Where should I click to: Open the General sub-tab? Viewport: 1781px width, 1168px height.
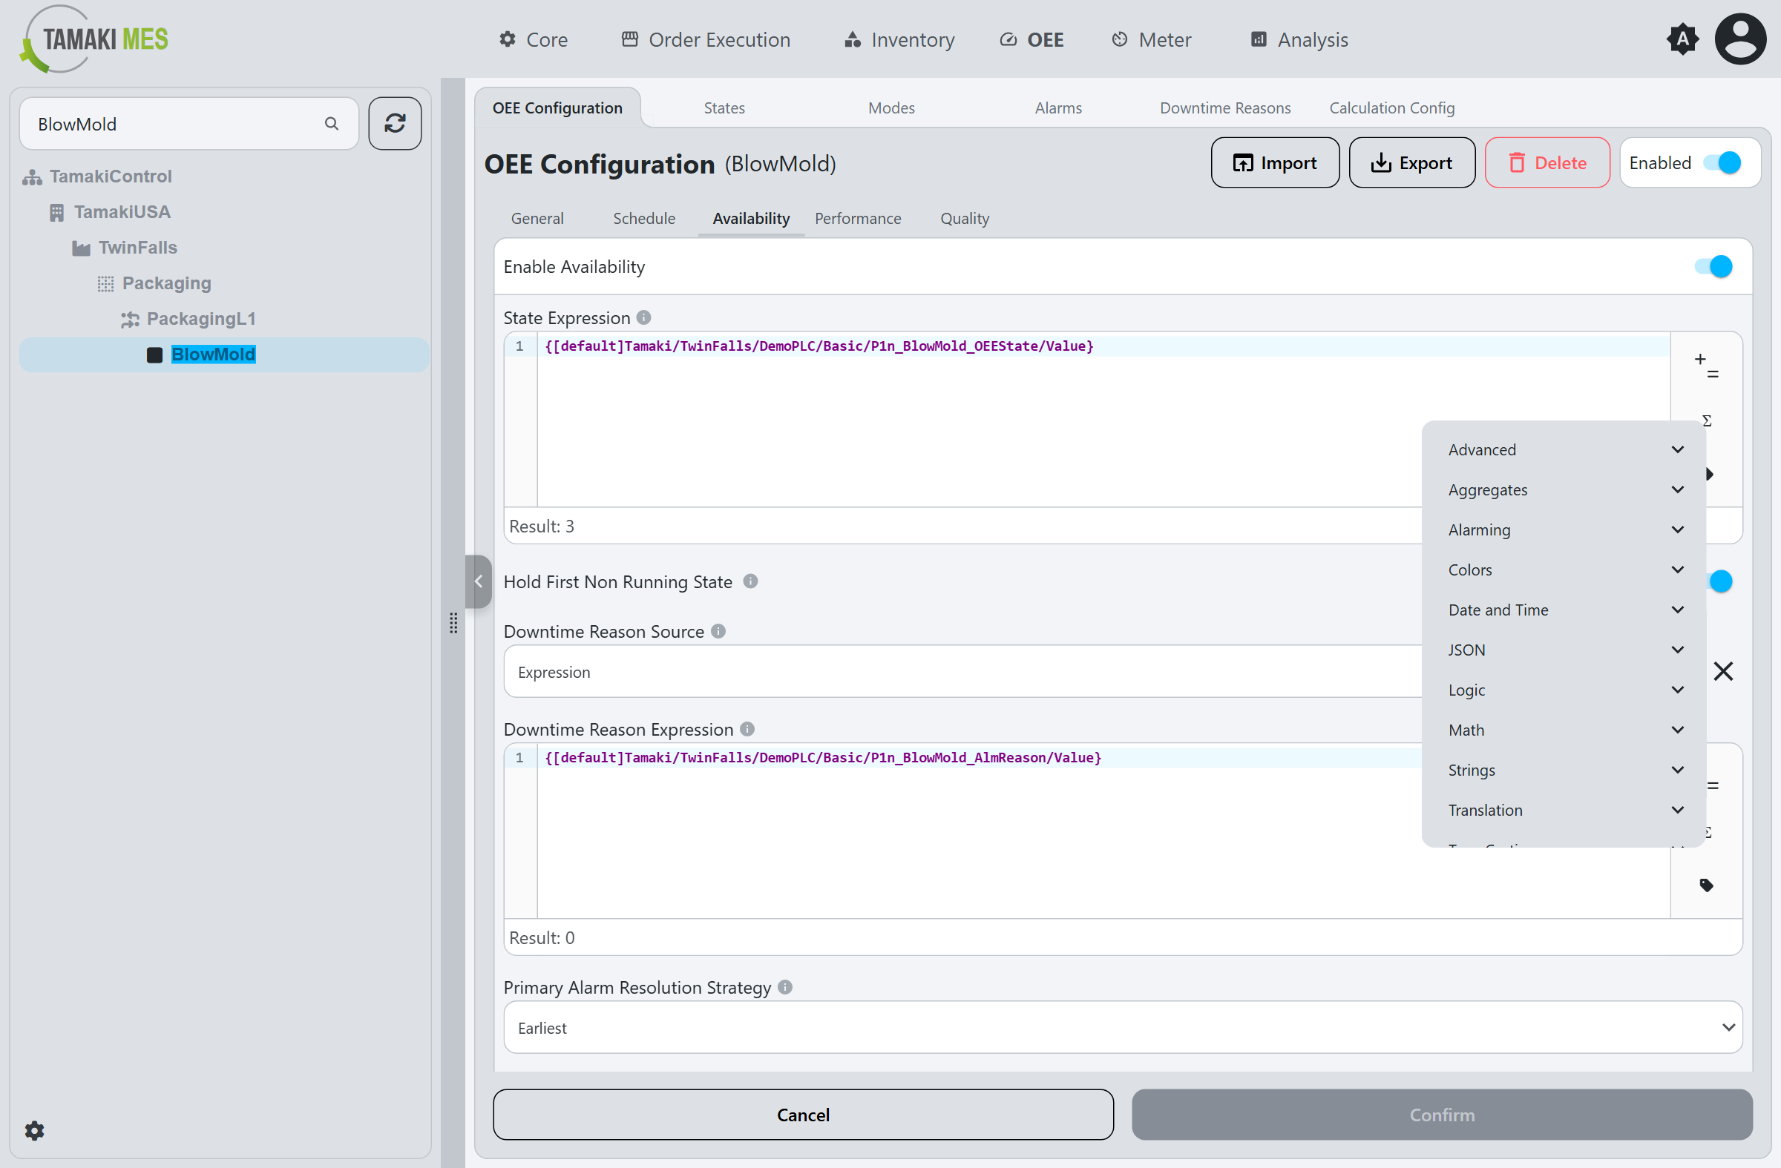537,218
